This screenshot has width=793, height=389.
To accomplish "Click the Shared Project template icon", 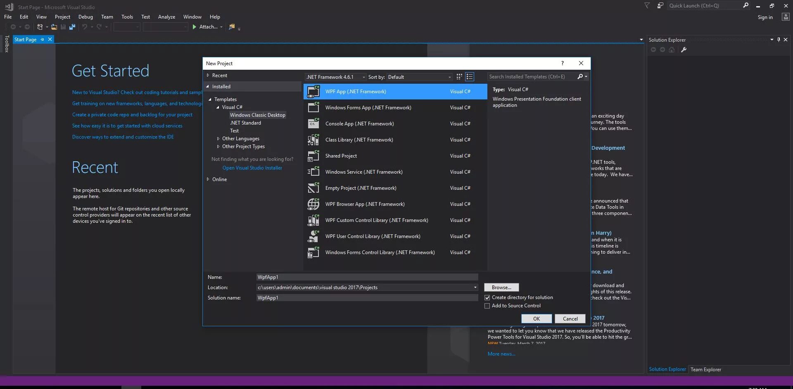I will pos(313,156).
